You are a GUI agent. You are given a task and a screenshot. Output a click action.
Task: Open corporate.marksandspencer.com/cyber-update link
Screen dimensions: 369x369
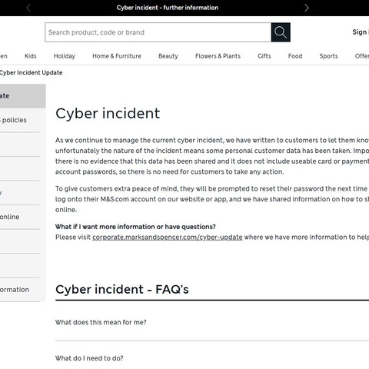[x=168, y=238]
